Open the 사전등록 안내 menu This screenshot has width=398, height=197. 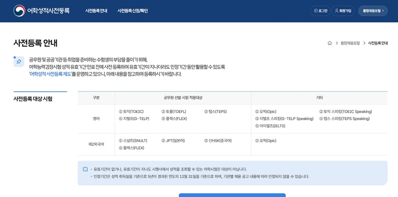(96, 11)
